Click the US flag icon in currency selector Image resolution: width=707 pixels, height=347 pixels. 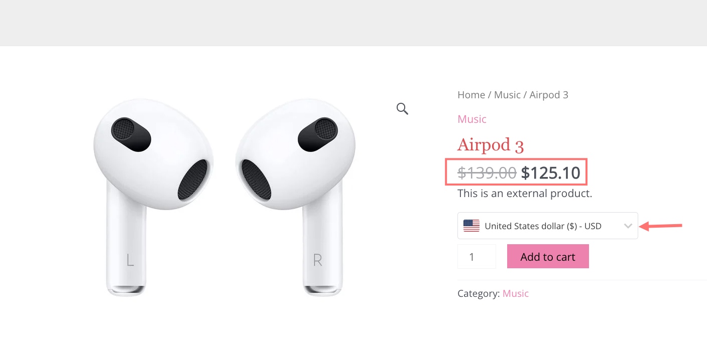472,226
